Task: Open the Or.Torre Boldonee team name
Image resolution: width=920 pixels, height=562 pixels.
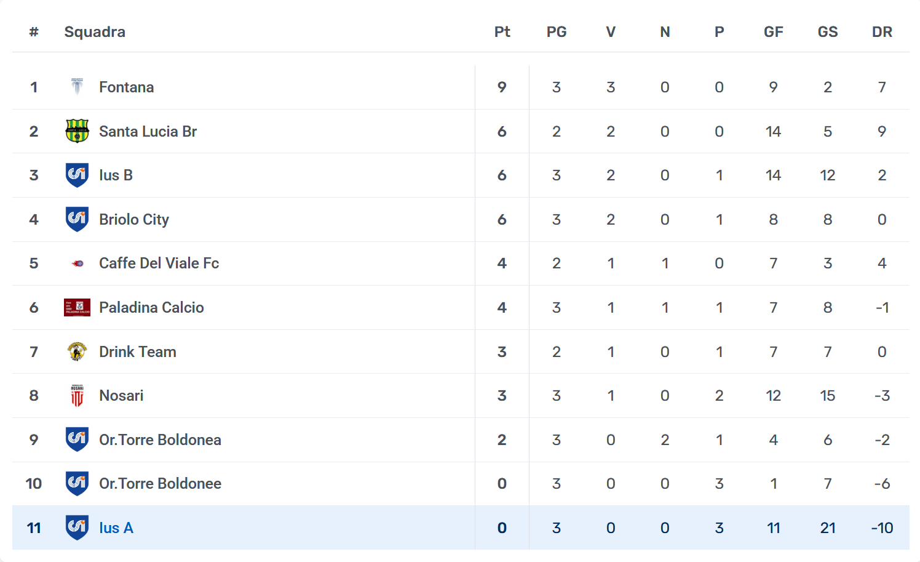Action: point(160,484)
